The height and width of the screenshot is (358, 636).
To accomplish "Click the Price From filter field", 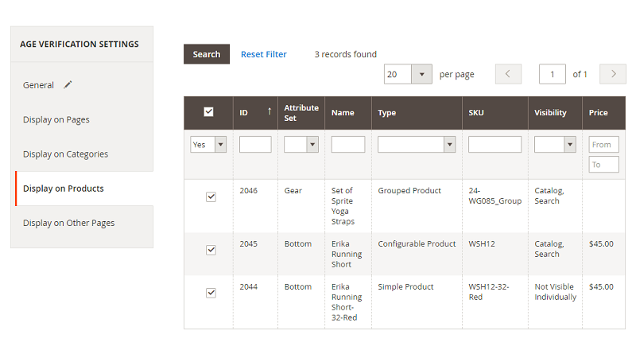I will (x=603, y=145).
